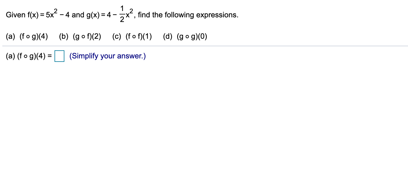Select the expression (g o g)(0) in part (d)
The height and width of the screenshot is (192, 408).
[192, 36]
